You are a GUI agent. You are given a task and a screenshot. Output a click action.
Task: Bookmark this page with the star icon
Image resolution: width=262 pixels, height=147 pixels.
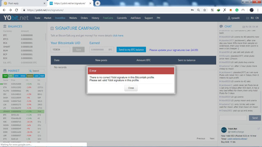tap(205, 10)
